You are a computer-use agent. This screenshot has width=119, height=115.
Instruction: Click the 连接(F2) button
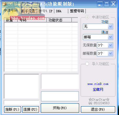(x=31, y=109)
